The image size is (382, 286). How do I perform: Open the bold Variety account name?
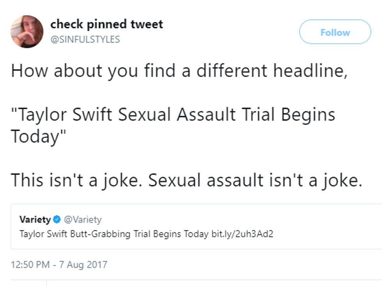pyautogui.click(x=35, y=220)
